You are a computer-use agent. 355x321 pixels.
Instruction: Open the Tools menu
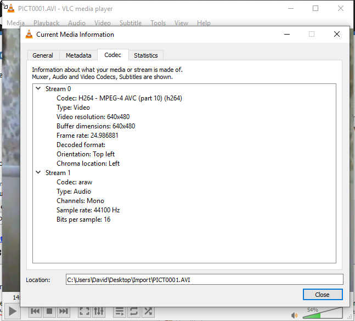(x=158, y=23)
